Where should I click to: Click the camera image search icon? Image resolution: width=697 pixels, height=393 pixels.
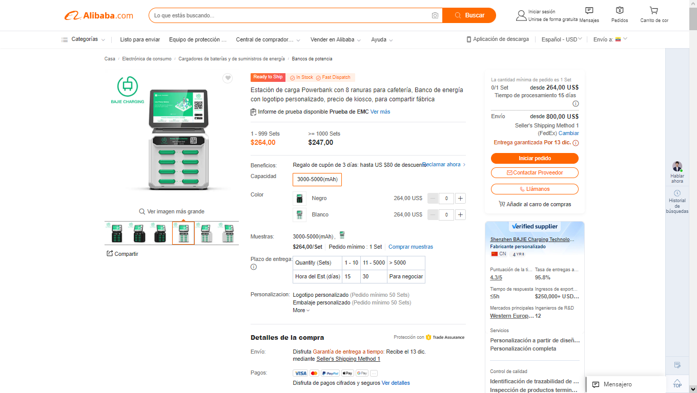coord(435,16)
